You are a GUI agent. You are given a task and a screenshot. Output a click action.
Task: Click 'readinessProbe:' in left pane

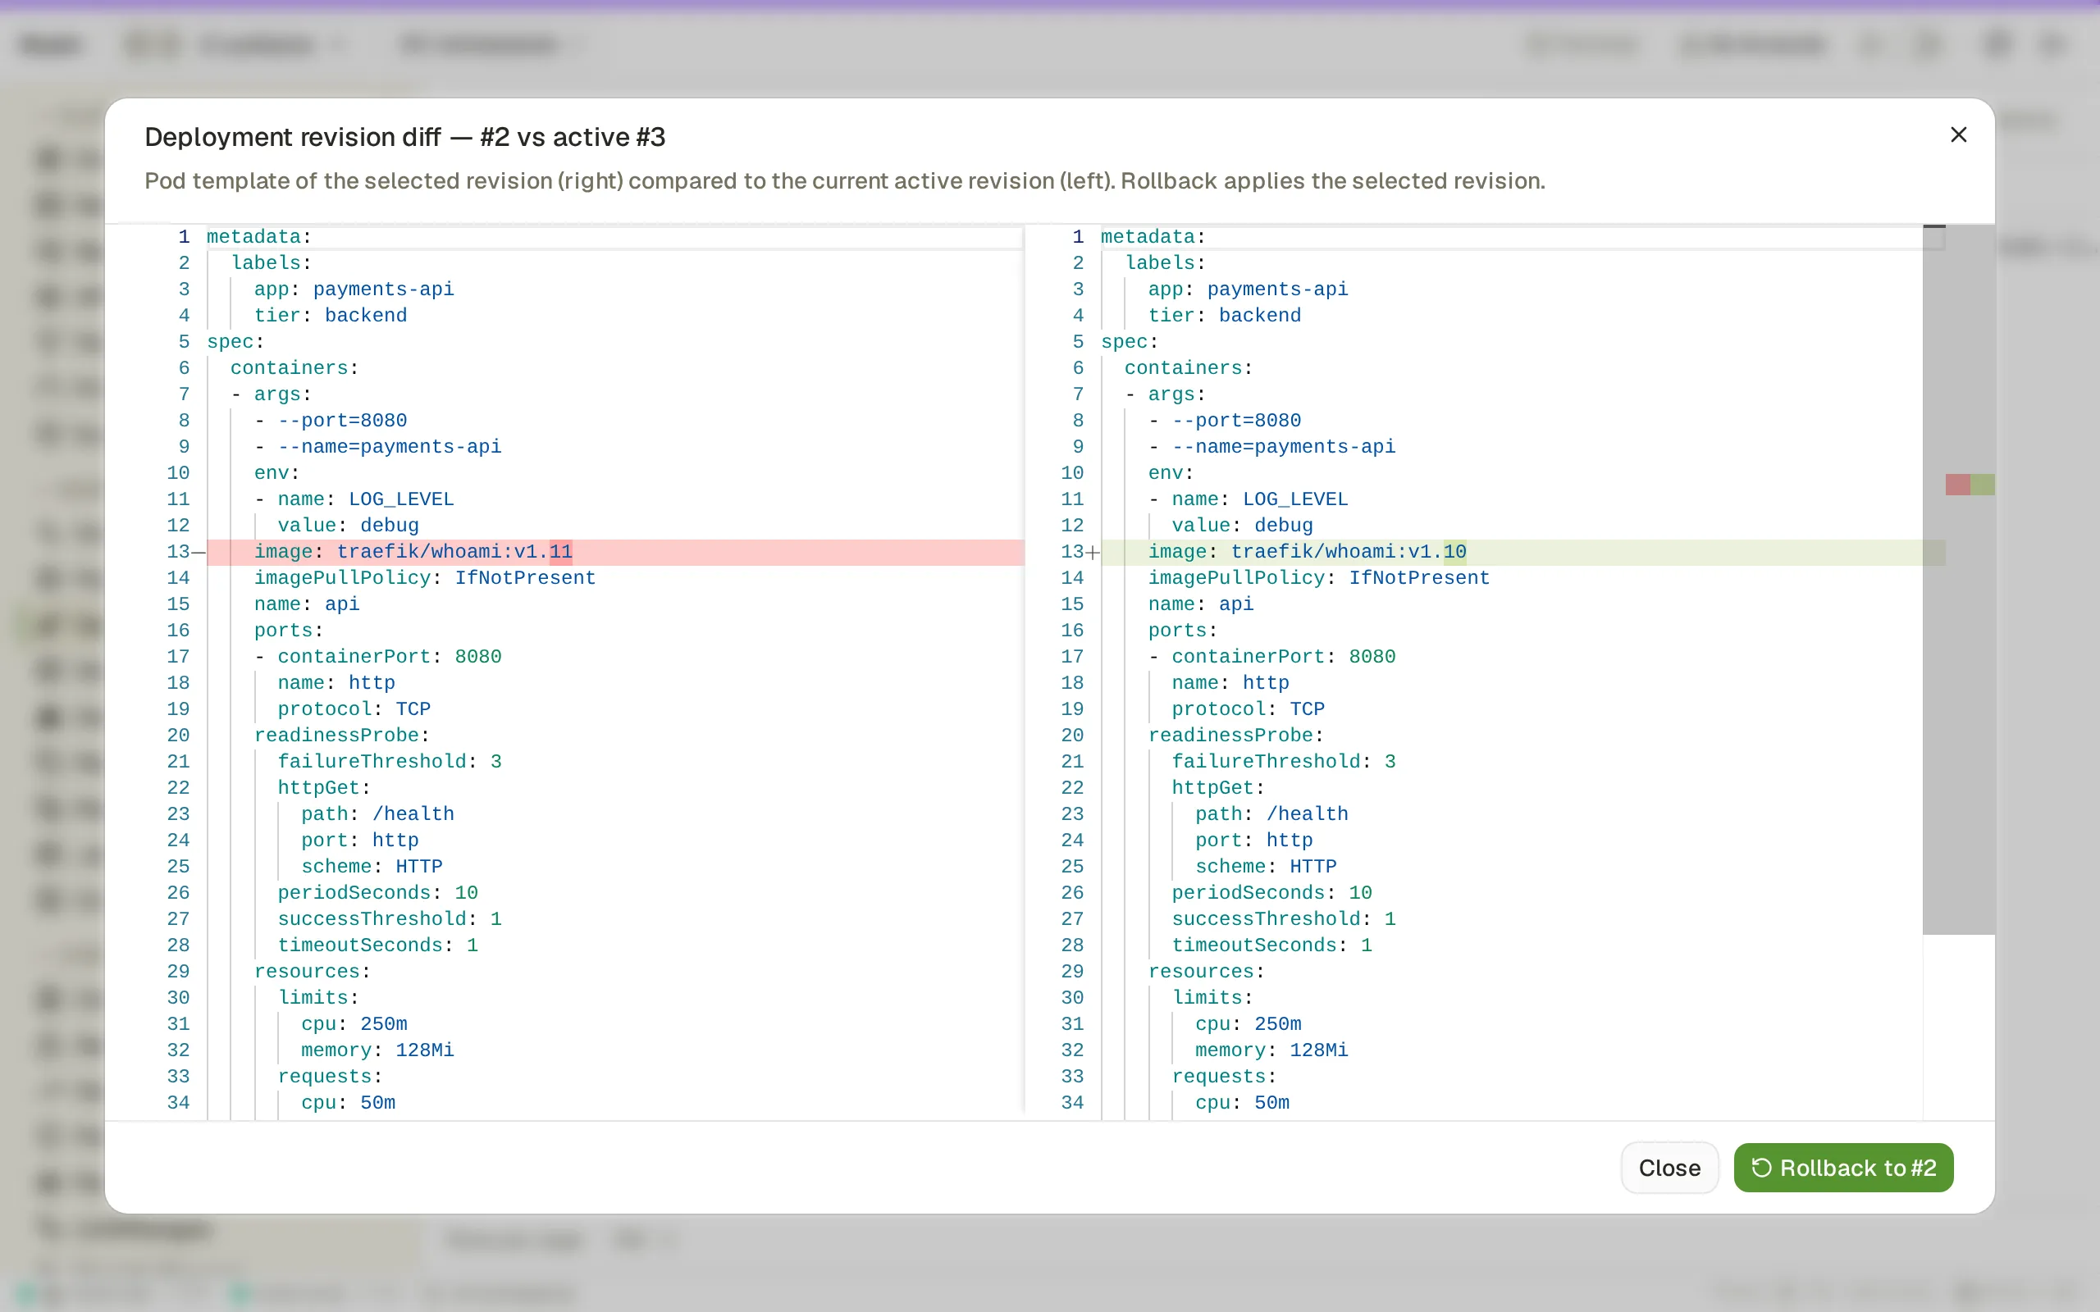click(x=342, y=735)
